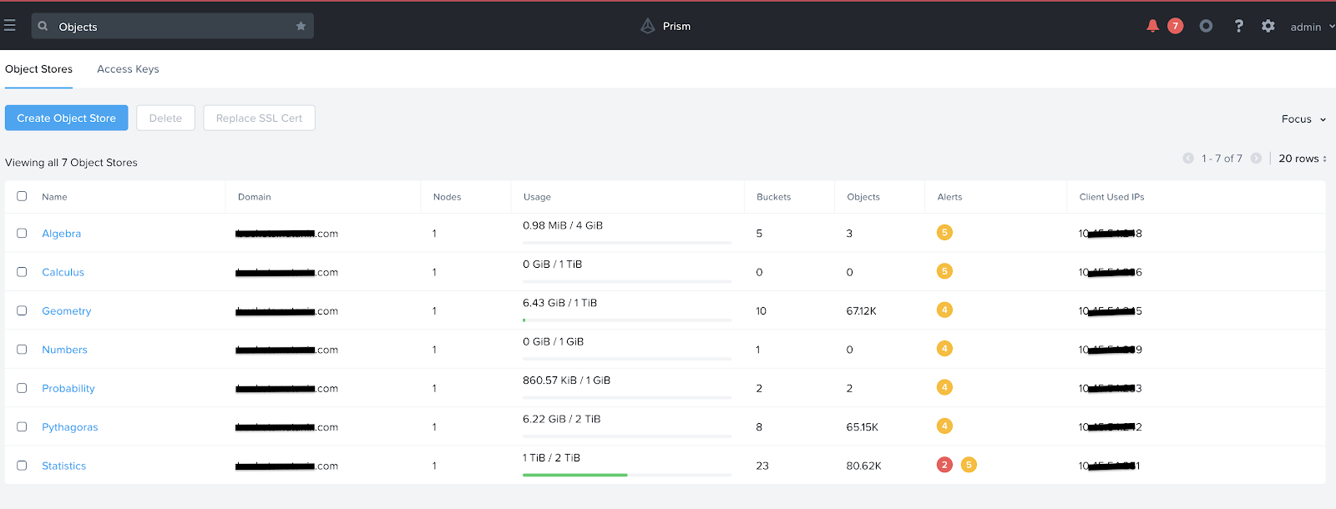
Task: Click the search magnifier icon
Action: tap(43, 26)
